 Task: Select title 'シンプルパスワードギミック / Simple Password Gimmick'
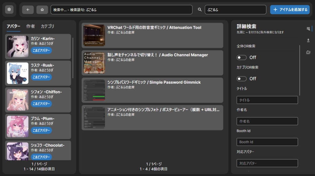154,82
